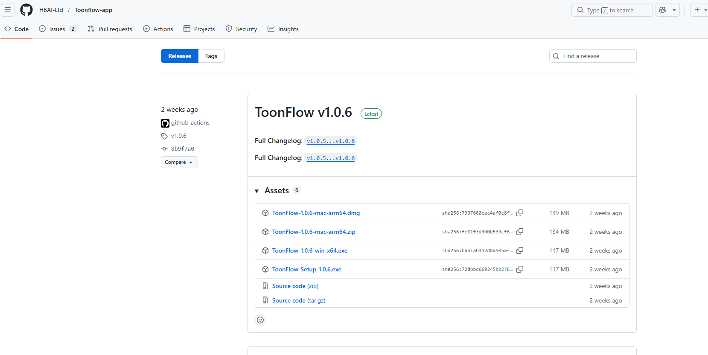Download Source code (zip)
Image resolution: width=708 pixels, height=355 pixels.
coord(295,286)
